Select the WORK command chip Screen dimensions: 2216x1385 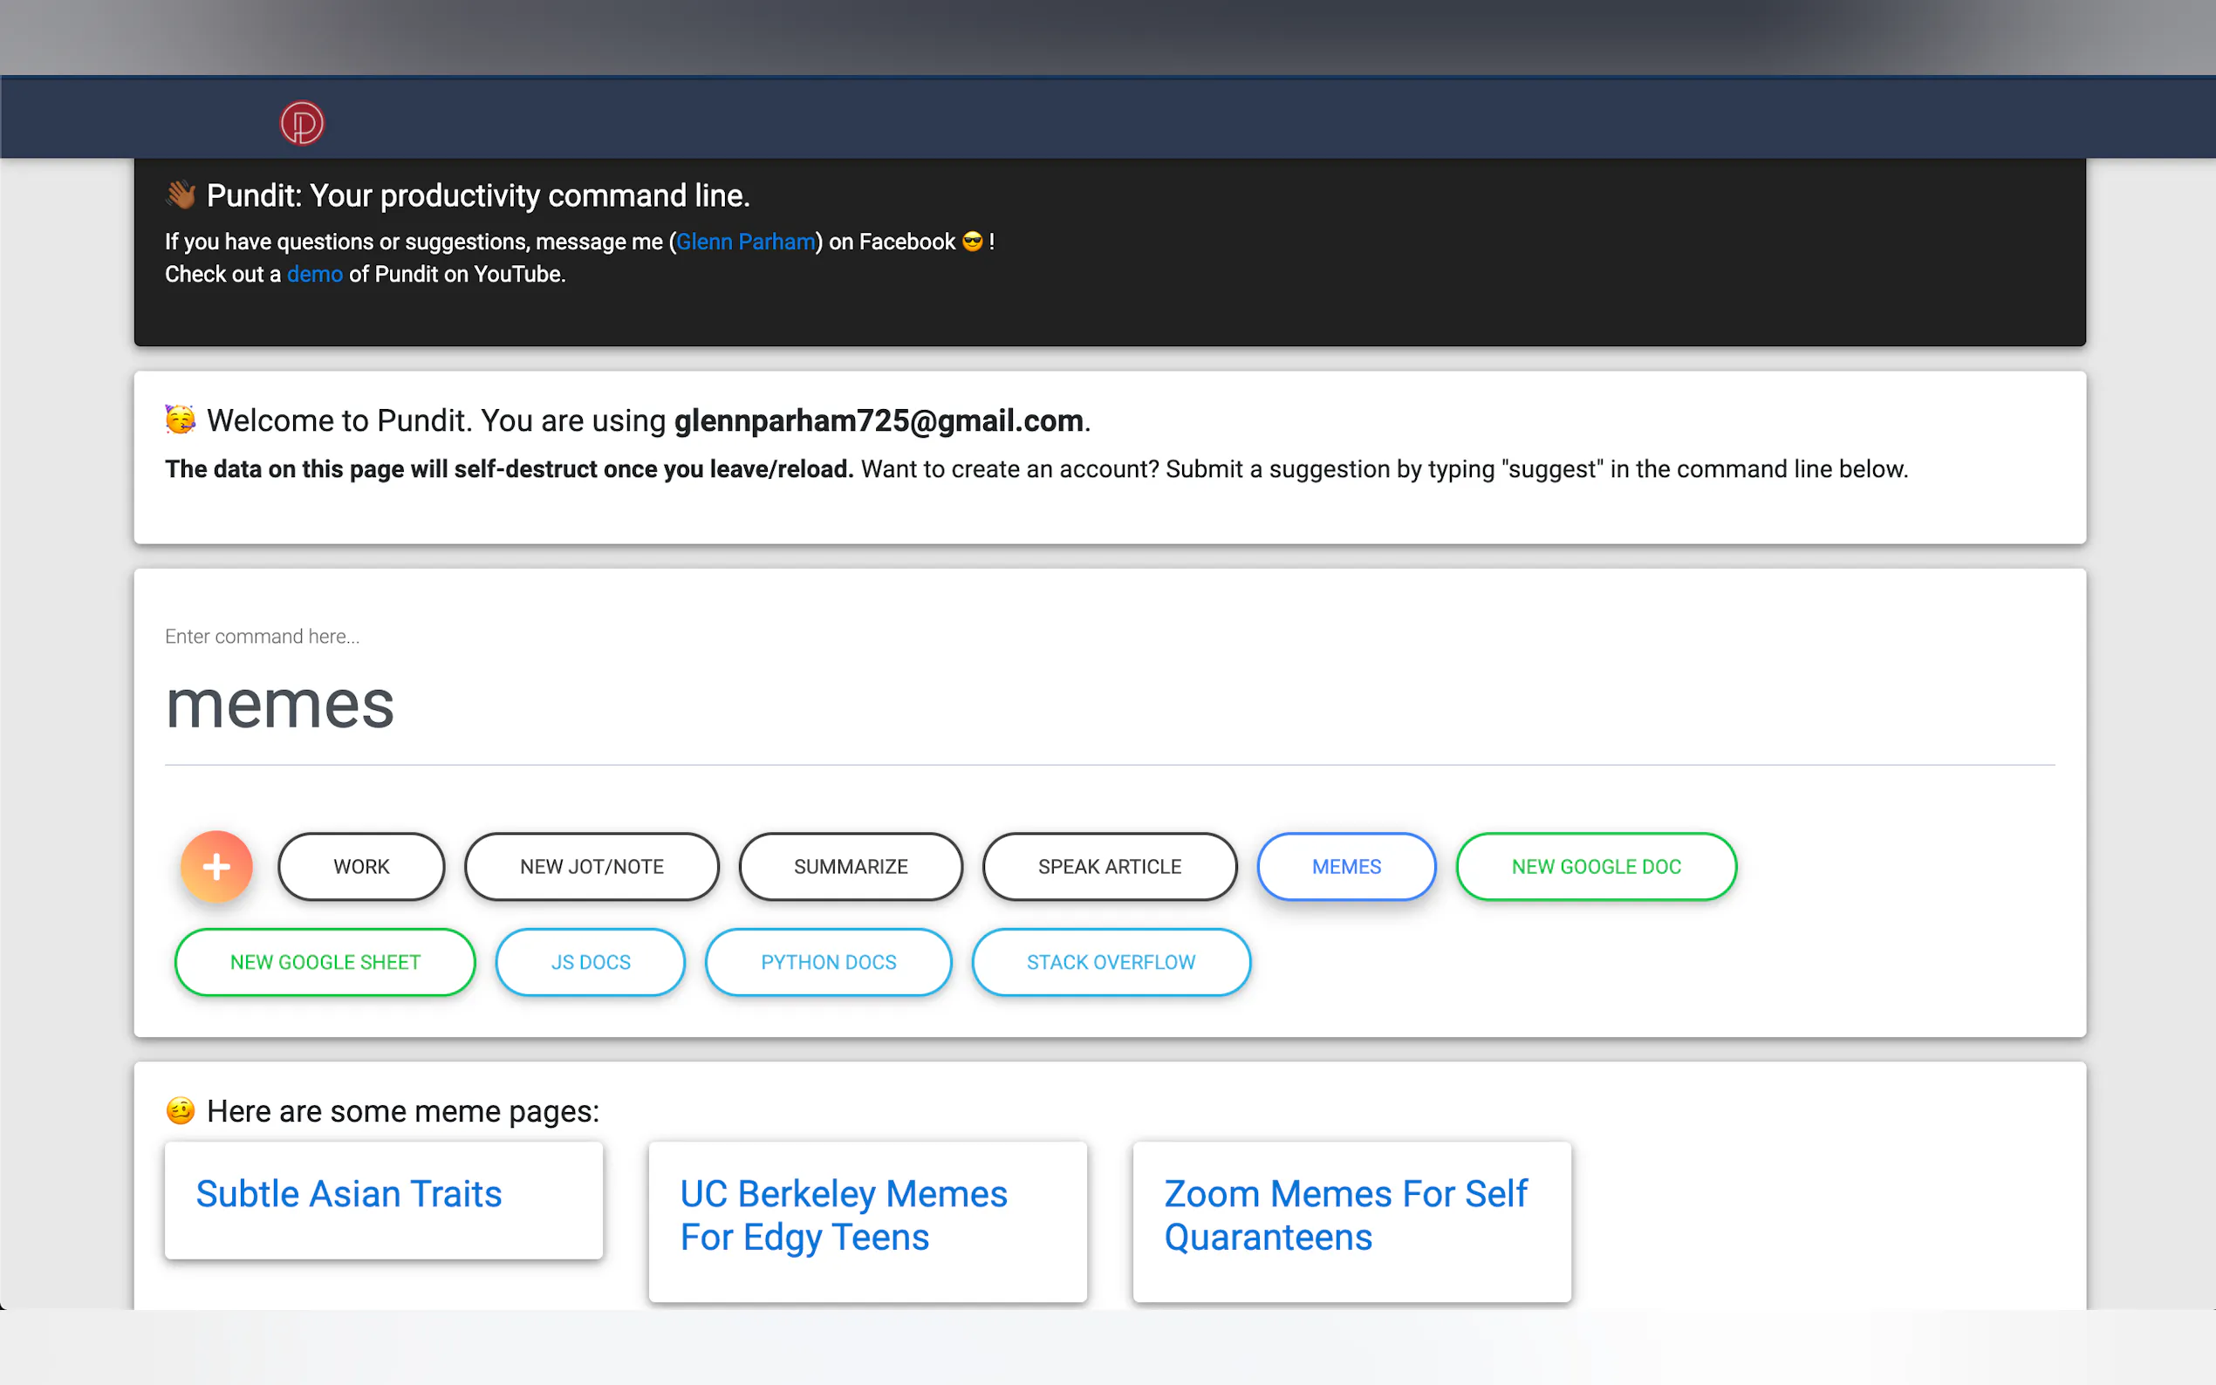pyautogui.click(x=361, y=867)
